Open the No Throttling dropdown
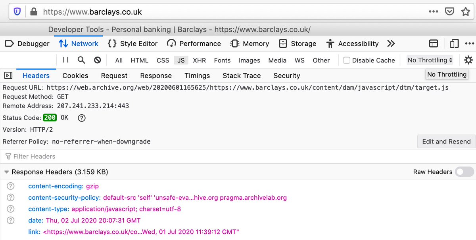476x240 pixels. (x=430, y=60)
